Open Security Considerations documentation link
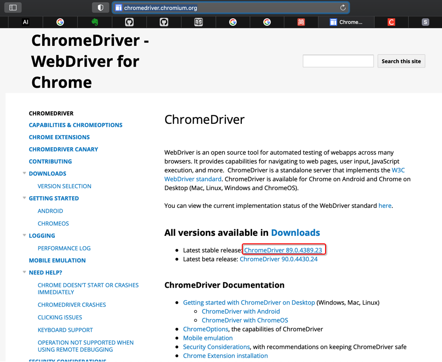This screenshot has height=362, width=442. tap(217, 347)
